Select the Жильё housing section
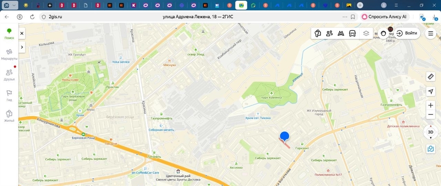Image resolution: width=441 pixels, height=186 pixels. click(9, 116)
